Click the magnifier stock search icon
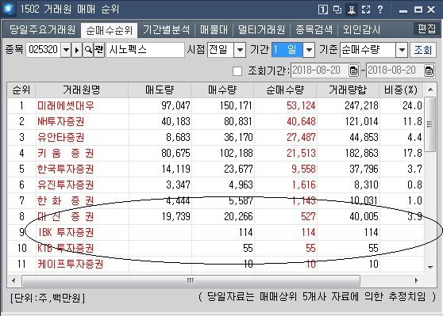 click(x=88, y=50)
